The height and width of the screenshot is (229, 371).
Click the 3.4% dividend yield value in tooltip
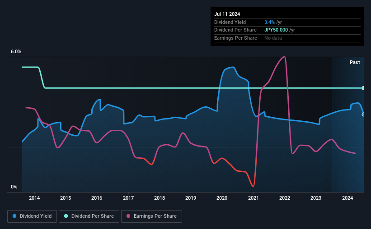[x=269, y=22]
